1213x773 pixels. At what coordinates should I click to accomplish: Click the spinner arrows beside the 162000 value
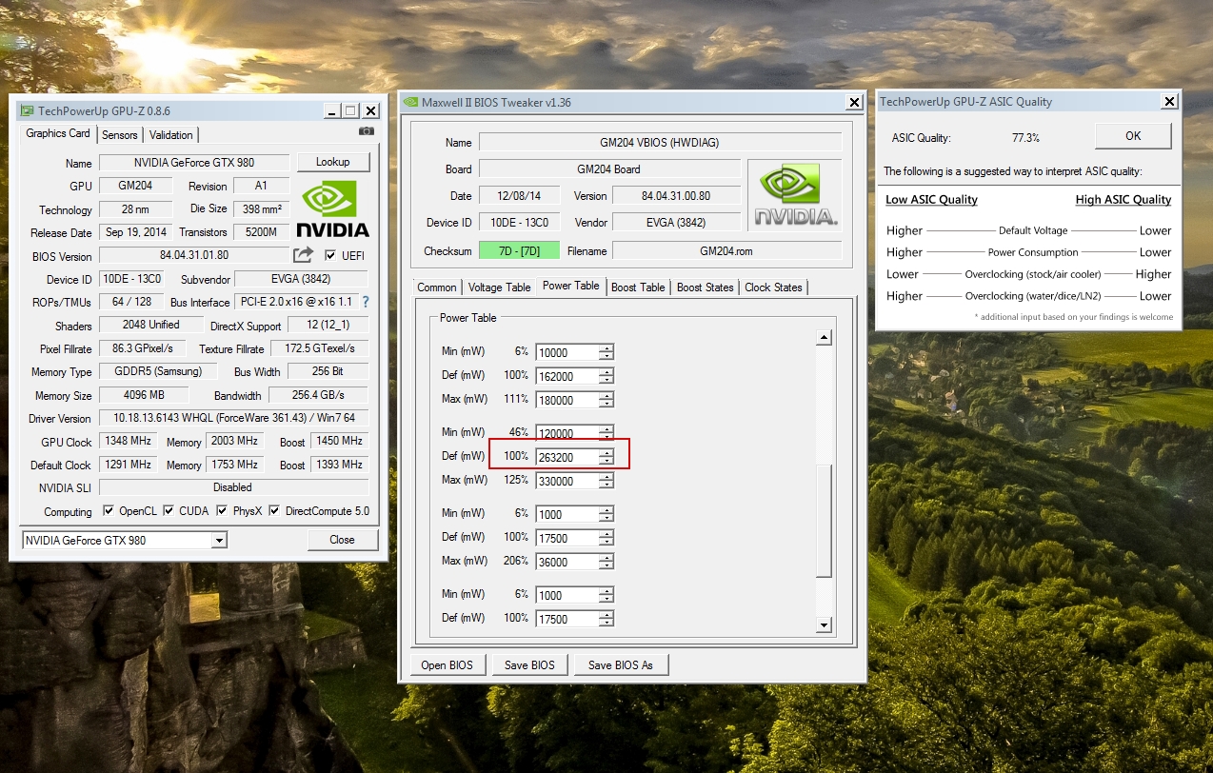click(606, 376)
